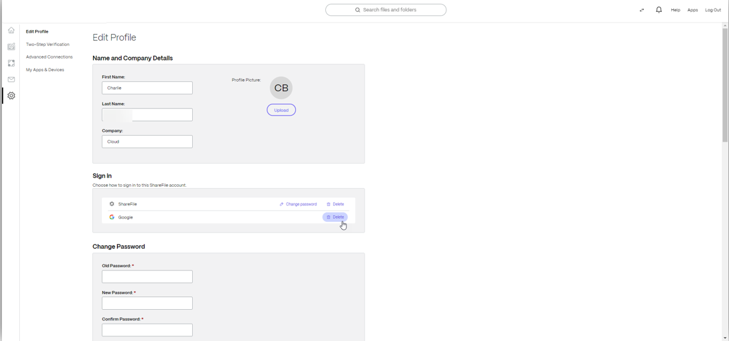Delete the Google sign-in method

[x=335, y=217]
